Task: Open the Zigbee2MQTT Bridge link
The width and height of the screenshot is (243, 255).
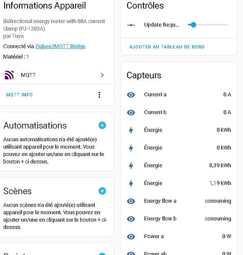Action: 60,46
